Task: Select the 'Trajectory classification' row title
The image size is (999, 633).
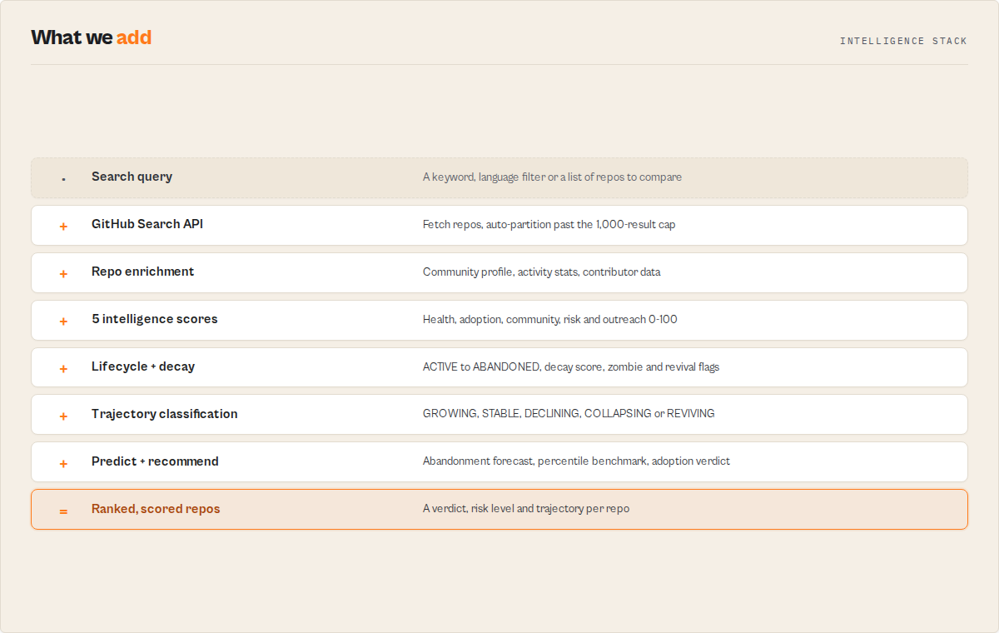Action: tap(164, 414)
